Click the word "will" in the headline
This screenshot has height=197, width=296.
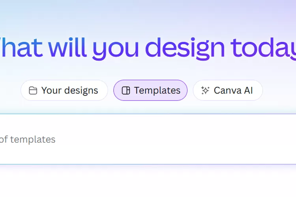70,45
